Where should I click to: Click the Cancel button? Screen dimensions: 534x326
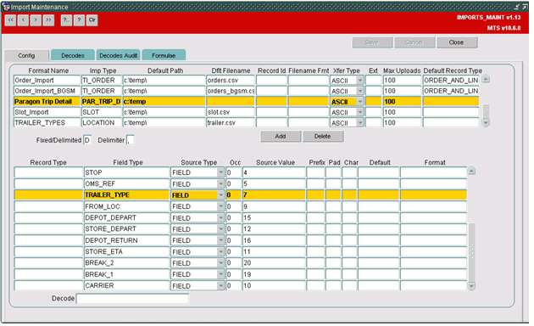(x=414, y=42)
